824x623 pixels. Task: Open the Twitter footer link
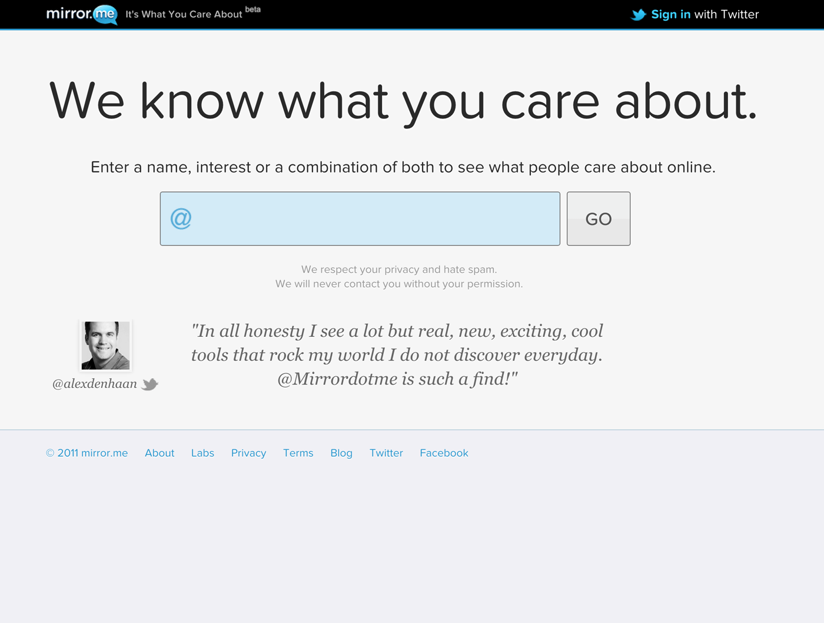[386, 453]
